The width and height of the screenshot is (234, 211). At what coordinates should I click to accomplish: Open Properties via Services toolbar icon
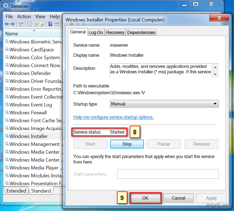coord(29,24)
